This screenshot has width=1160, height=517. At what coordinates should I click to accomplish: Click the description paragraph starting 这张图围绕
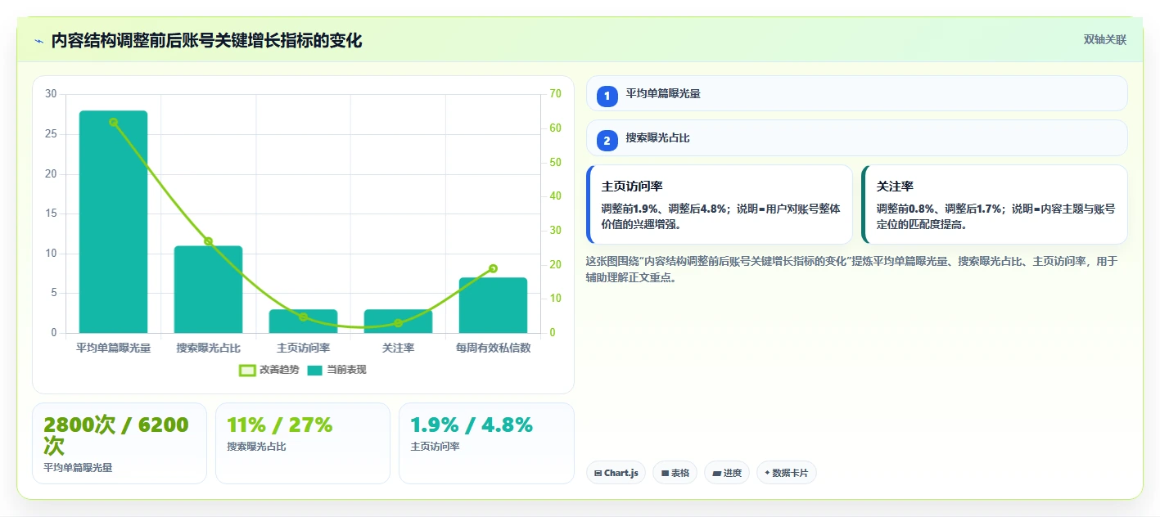(851, 269)
